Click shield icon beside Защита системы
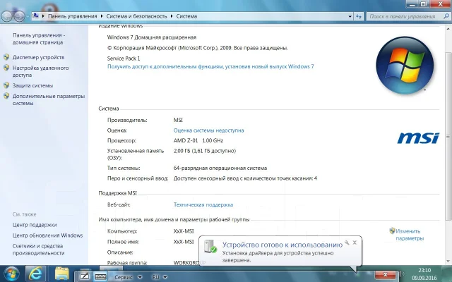 (x=6, y=85)
